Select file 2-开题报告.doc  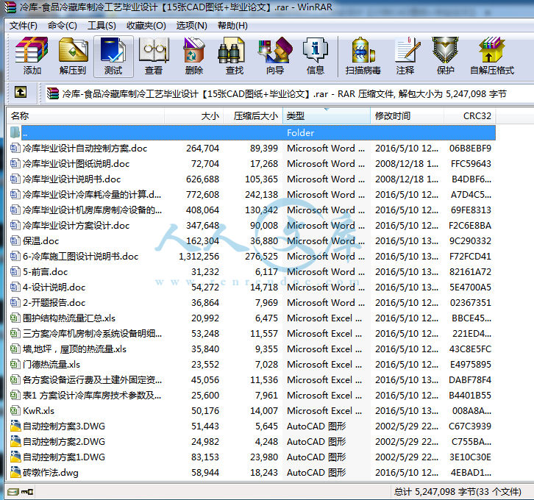(54, 303)
